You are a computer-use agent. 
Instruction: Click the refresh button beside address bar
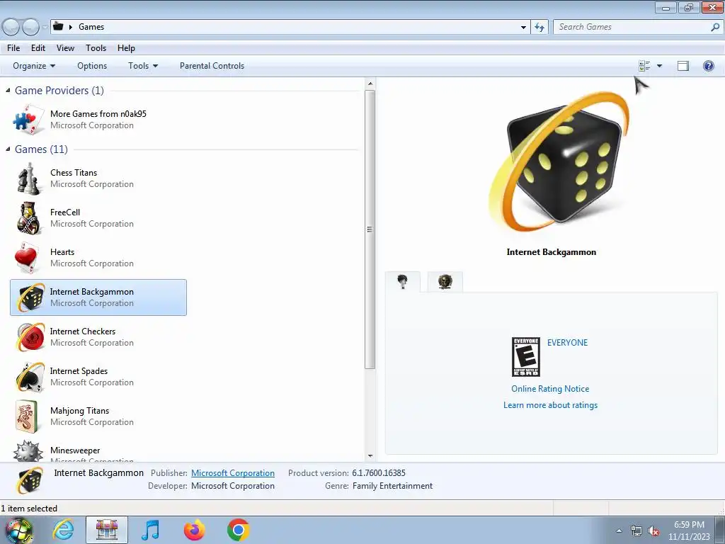[x=539, y=28]
